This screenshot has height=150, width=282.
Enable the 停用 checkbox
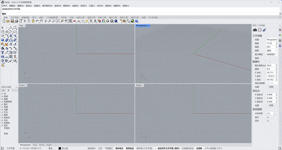click(2, 134)
